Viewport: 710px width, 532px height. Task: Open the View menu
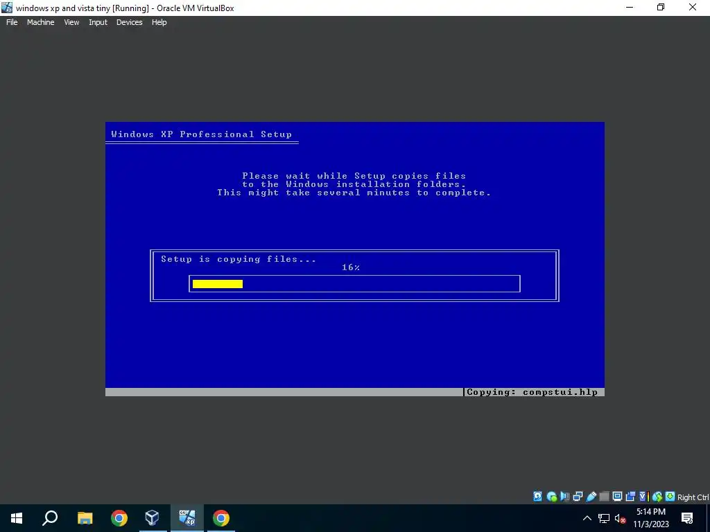pyautogui.click(x=71, y=22)
